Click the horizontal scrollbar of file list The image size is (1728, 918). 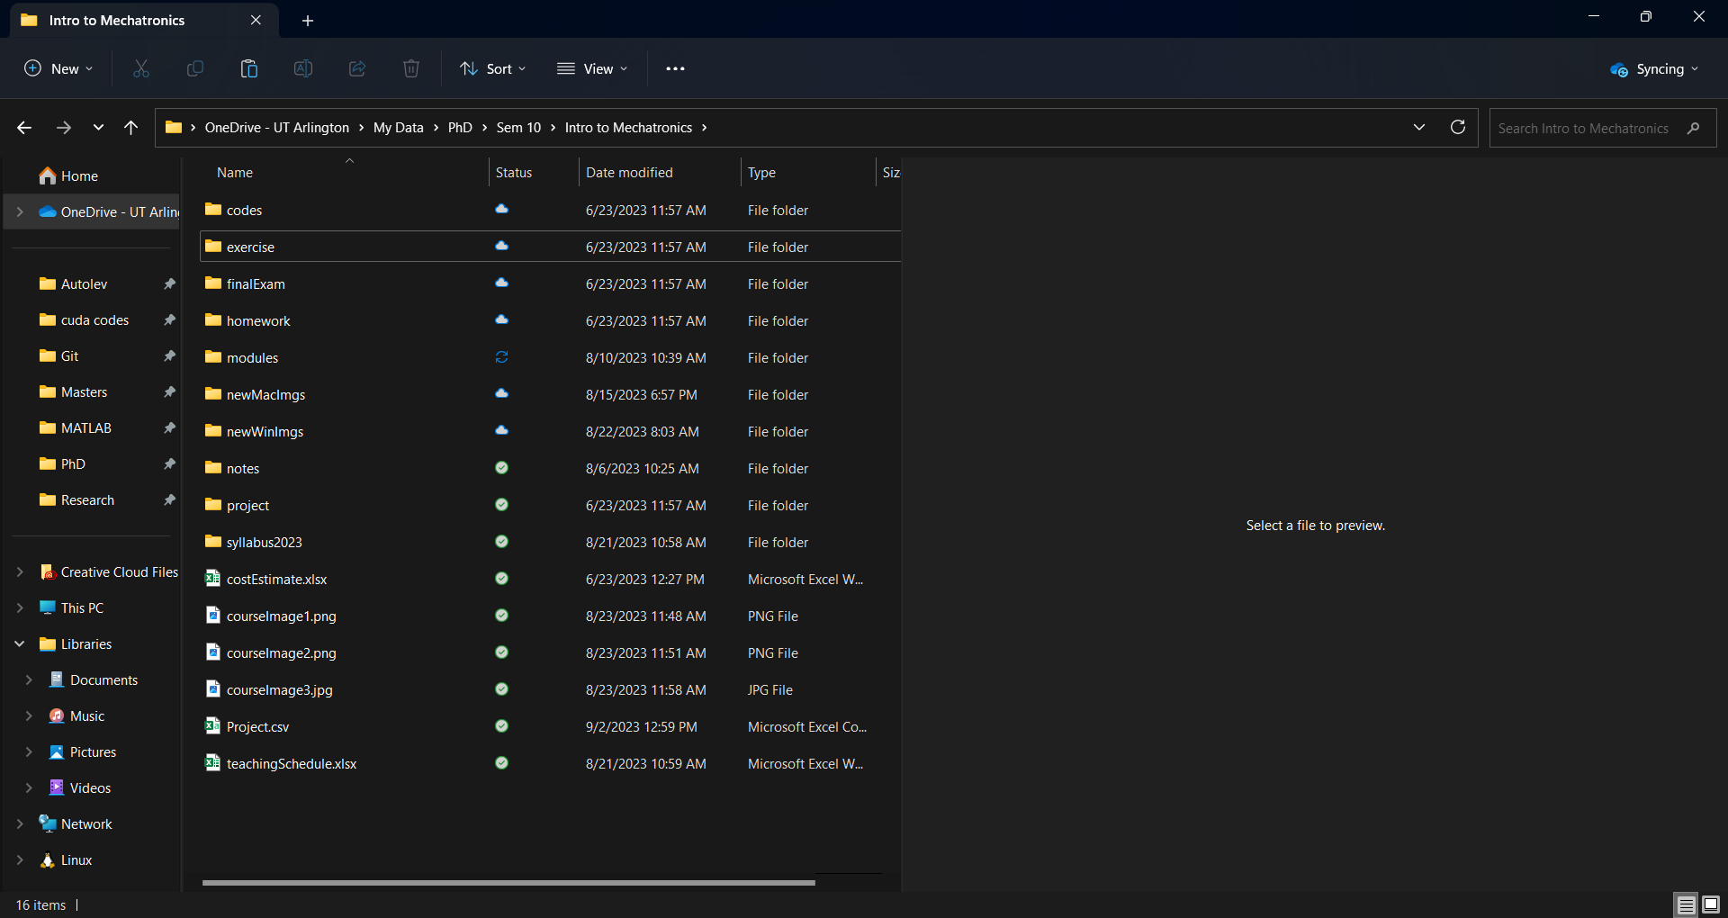[508, 883]
